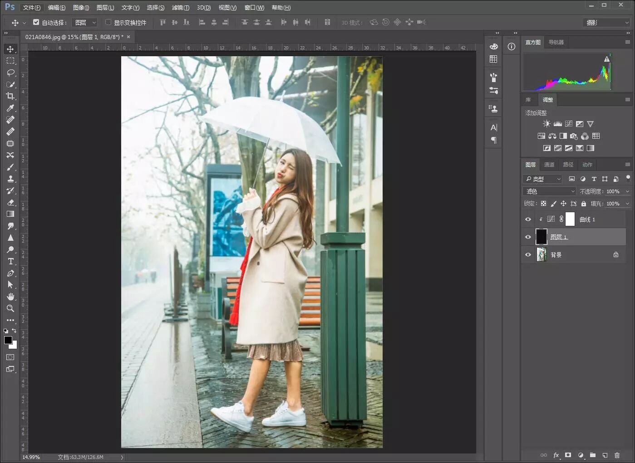Open the 滤镜 menu
The width and height of the screenshot is (635, 463).
tap(180, 8)
